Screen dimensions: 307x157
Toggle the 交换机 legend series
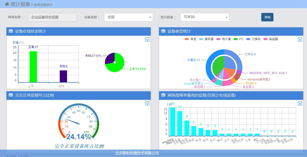pos(253,39)
